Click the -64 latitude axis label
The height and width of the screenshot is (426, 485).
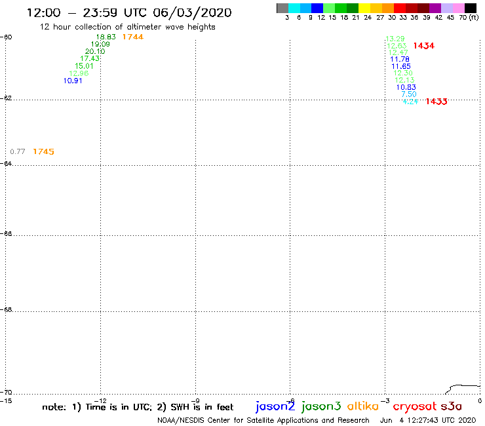click(6, 163)
